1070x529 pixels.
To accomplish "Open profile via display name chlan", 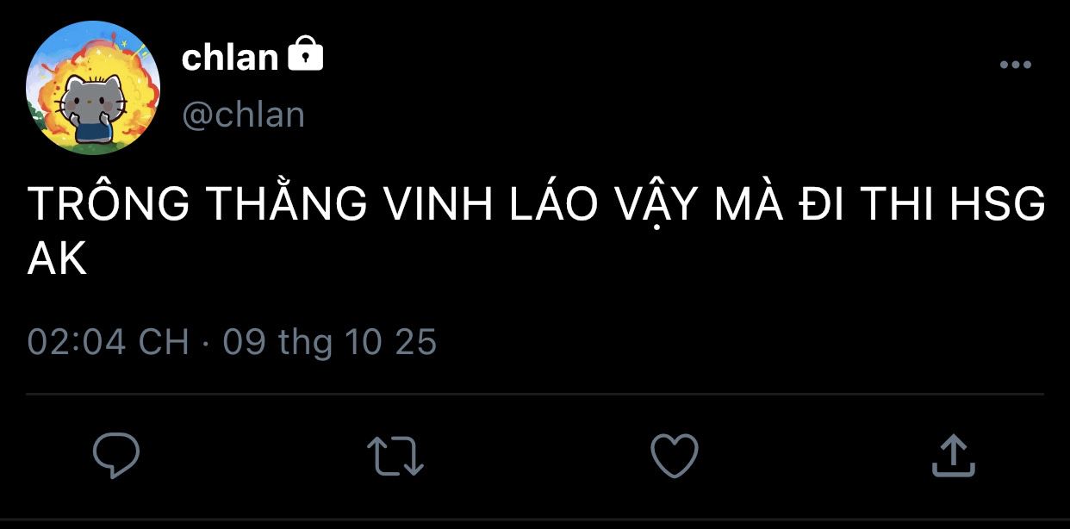I will tap(230, 57).
